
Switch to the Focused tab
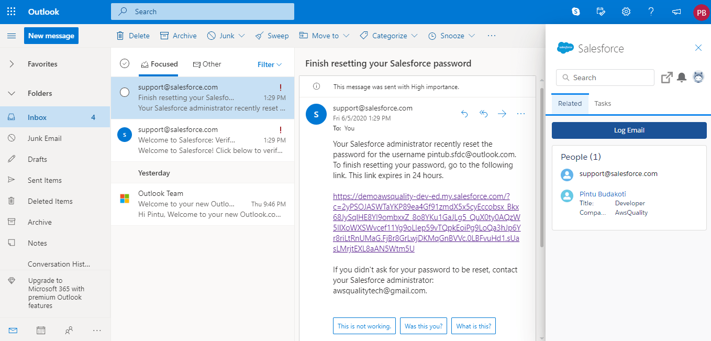pos(159,64)
